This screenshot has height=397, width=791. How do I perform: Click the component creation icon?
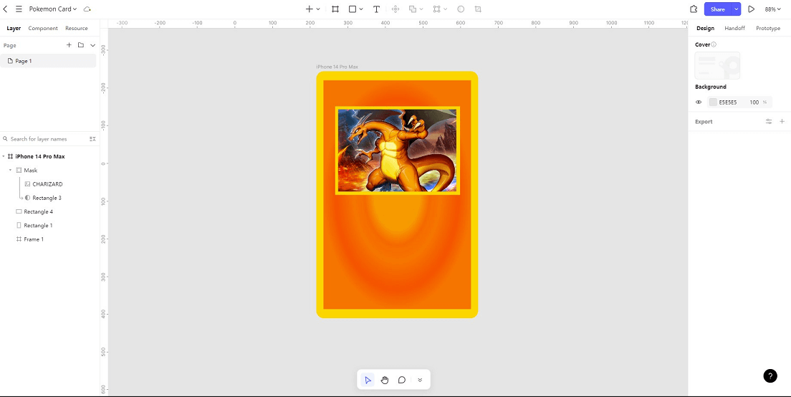(x=395, y=9)
